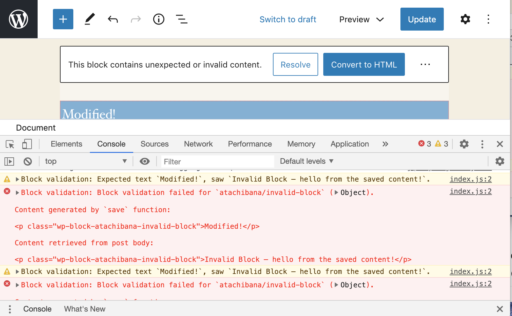This screenshot has width=512, height=316.
Task: Insert a new block with the plus icon
Action: coord(63,19)
